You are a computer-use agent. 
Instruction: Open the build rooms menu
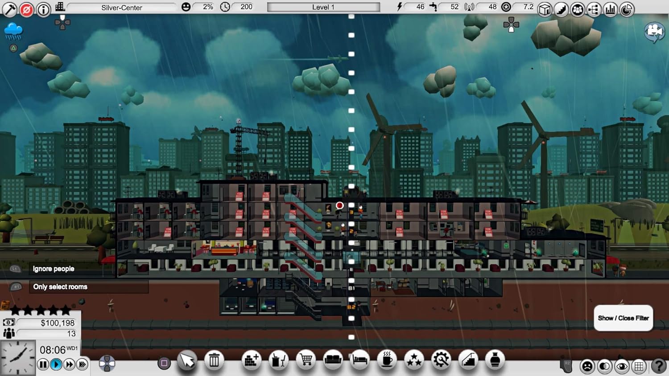pos(251,360)
